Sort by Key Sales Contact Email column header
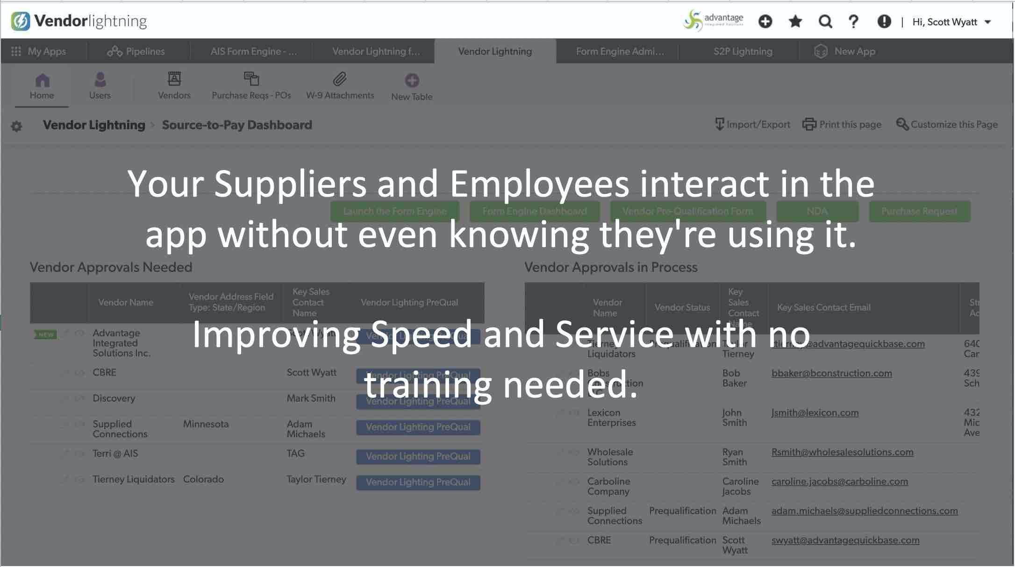Image resolution: width=1015 pixels, height=567 pixels. [x=824, y=308]
